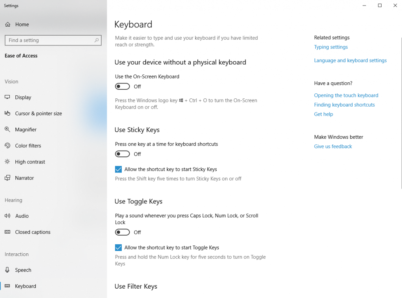The width and height of the screenshot is (402, 298).
Task: Open Typing settings link
Action: point(331,47)
